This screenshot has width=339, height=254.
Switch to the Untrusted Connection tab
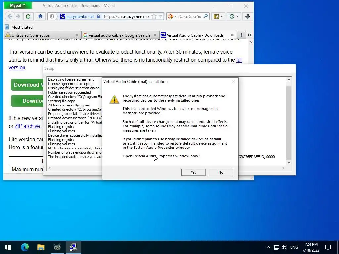42,35
